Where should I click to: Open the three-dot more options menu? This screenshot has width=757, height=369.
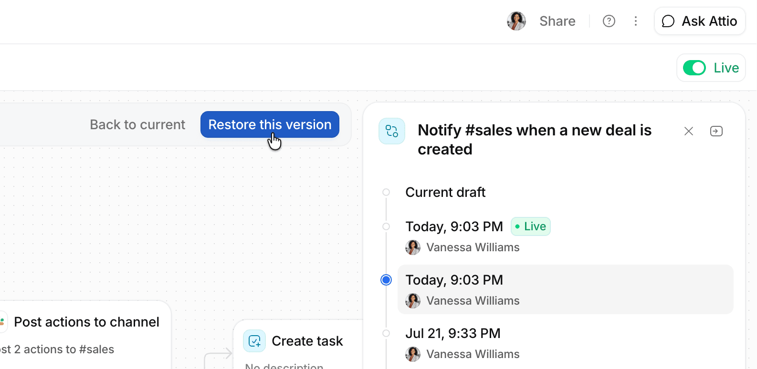pos(635,21)
